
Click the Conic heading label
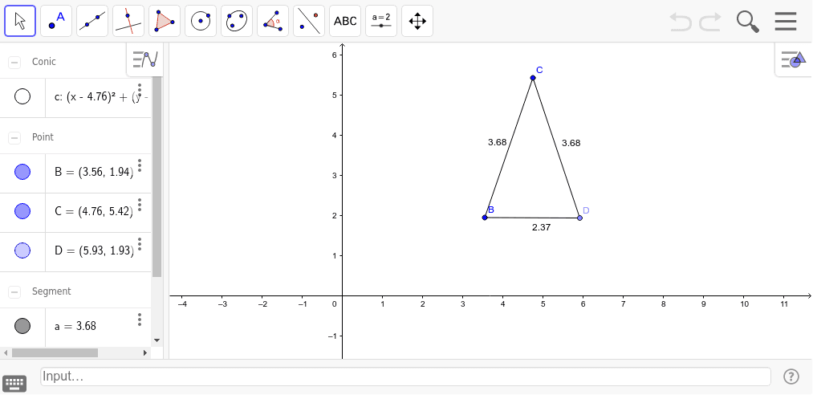[44, 62]
